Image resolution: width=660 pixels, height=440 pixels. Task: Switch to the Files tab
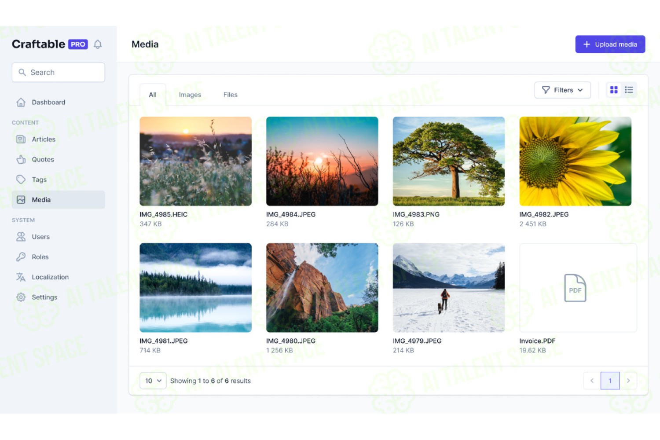[x=230, y=95]
